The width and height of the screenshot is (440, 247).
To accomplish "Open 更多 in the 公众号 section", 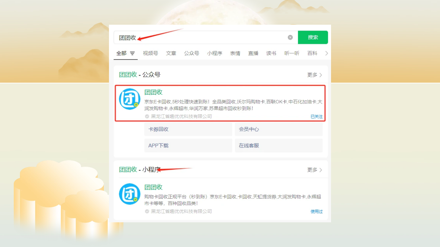I will (x=315, y=75).
